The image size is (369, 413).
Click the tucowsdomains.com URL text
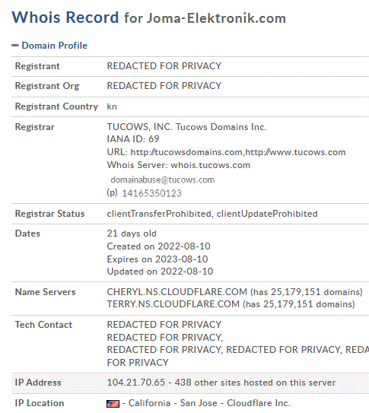(x=186, y=152)
